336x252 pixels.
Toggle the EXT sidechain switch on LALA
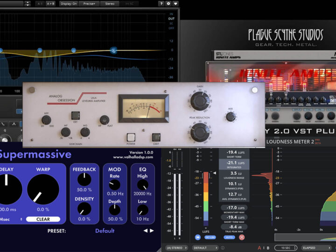(x=76, y=116)
